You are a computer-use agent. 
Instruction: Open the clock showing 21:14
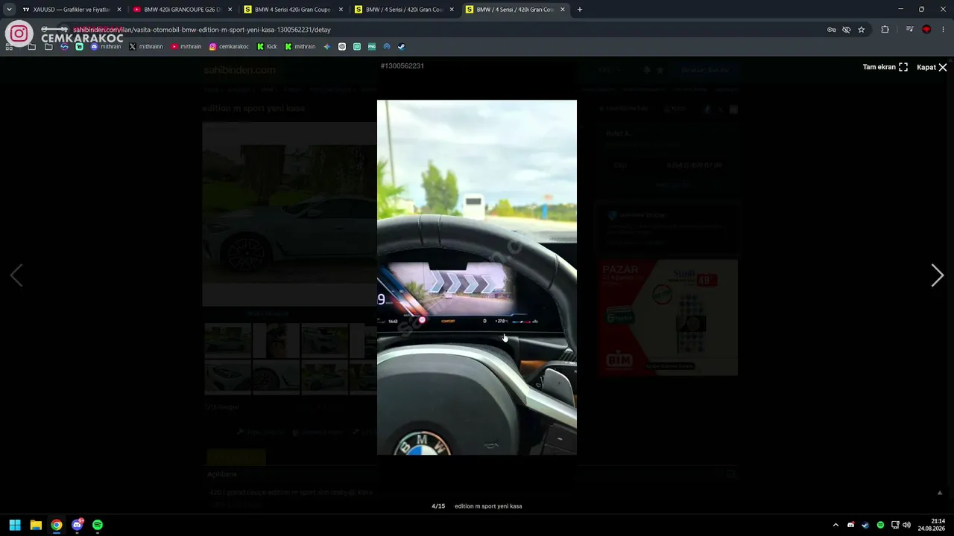932,525
